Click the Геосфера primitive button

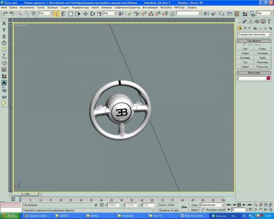tap(263, 53)
